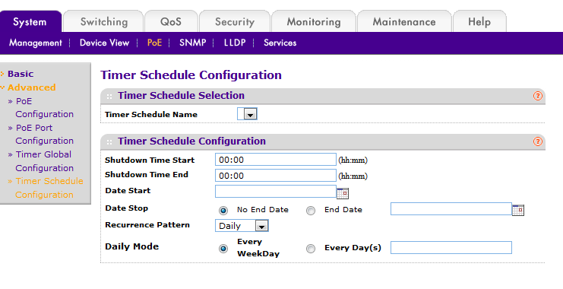Open the Timer Schedule Name dropdown
The image size is (563, 289).
(247, 114)
